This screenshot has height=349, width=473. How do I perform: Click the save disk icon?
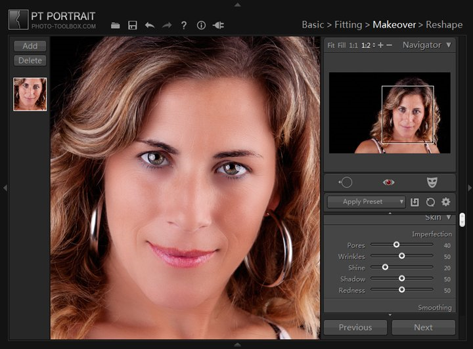tap(133, 25)
